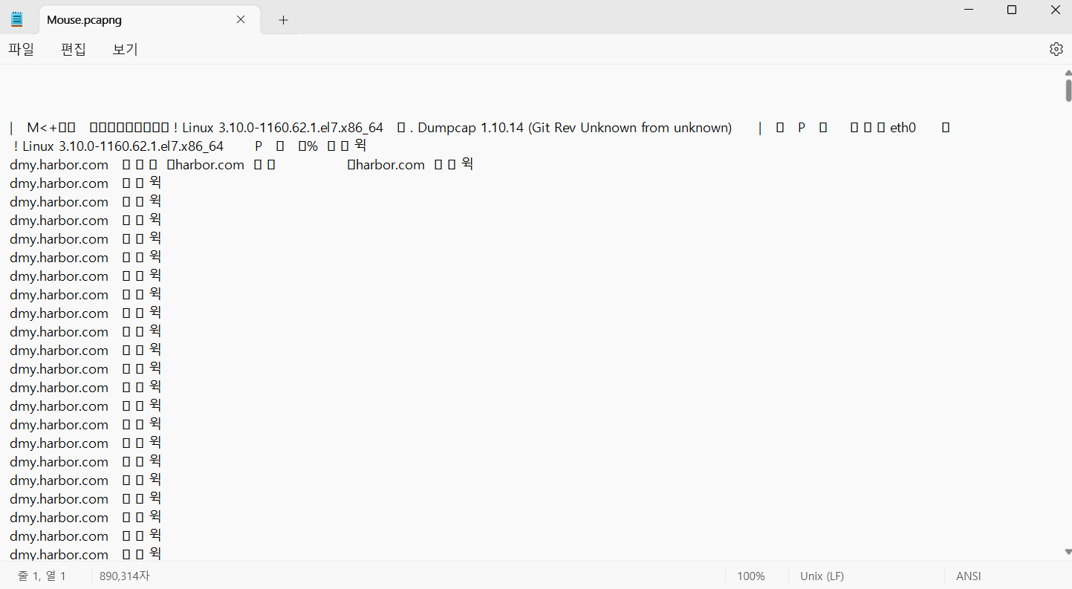Click the 줄 1, 열 1 position indicator
This screenshot has height=589, width=1072.
tap(42, 576)
